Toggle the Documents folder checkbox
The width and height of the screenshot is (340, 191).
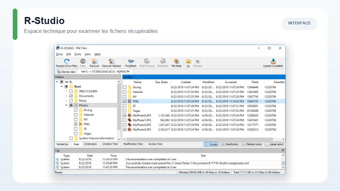pyautogui.click(x=71, y=96)
